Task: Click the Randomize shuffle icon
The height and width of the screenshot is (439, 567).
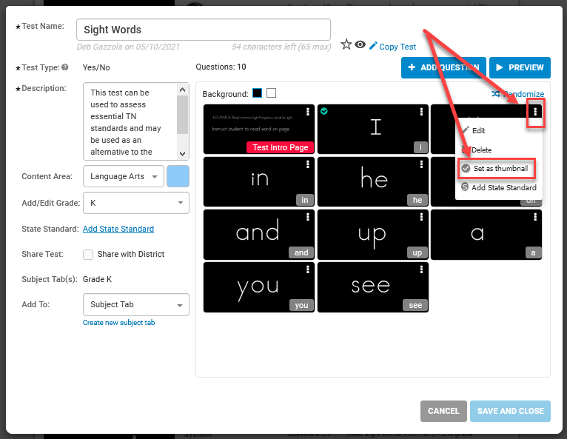Action: click(496, 94)
